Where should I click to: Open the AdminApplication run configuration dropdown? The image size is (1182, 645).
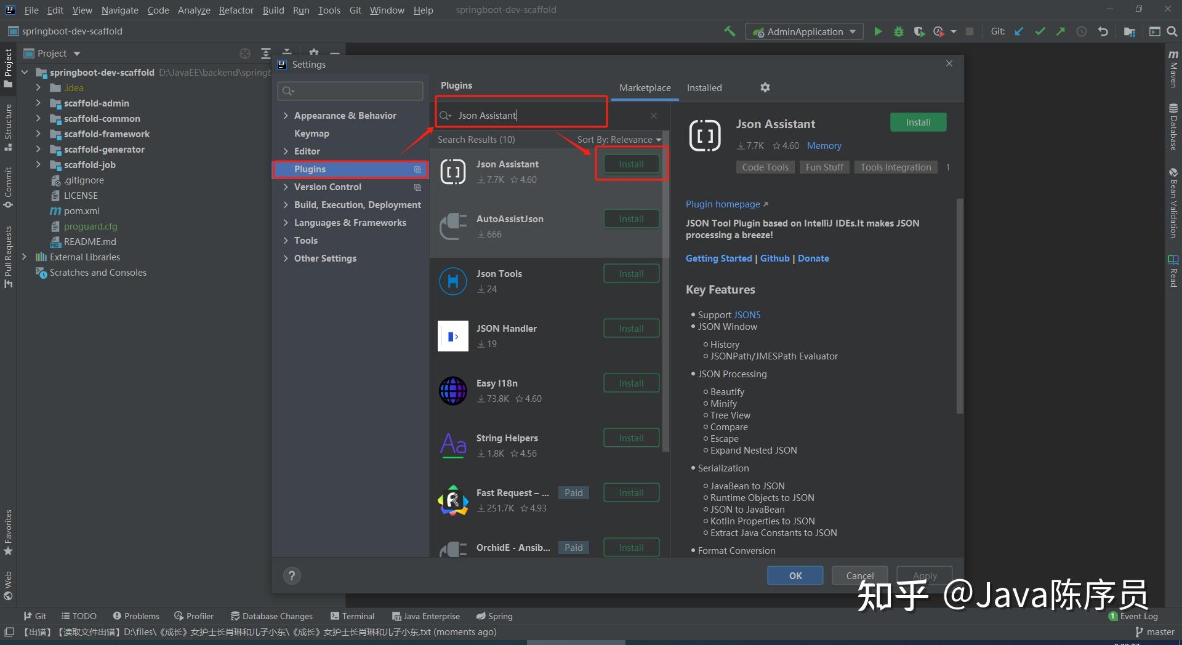[x=852, y=31]
